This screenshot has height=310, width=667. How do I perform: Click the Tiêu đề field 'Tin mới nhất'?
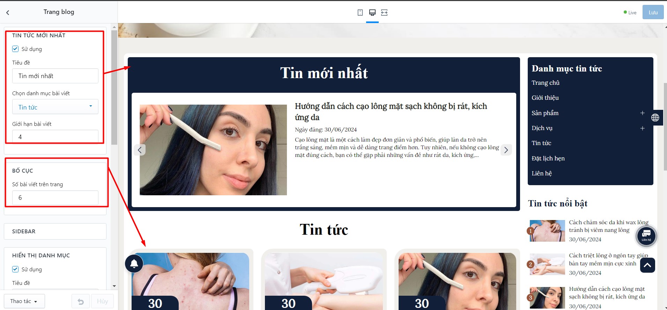55,76
